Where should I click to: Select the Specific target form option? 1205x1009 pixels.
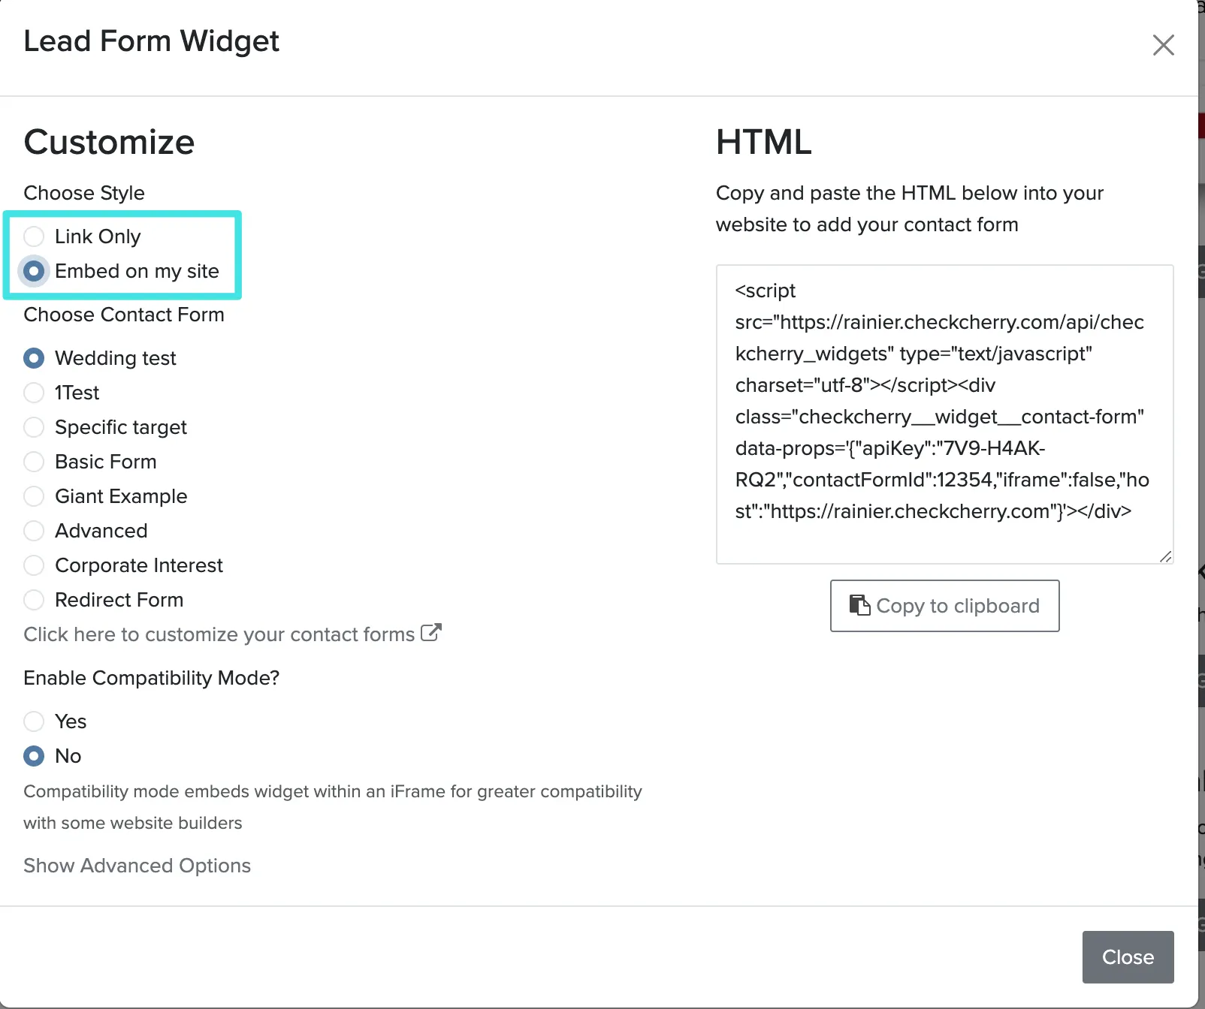[34, 427]
